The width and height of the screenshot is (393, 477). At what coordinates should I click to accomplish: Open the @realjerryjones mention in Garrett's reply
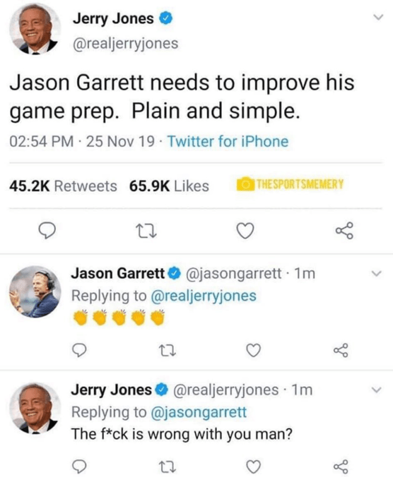coord(204,295)
